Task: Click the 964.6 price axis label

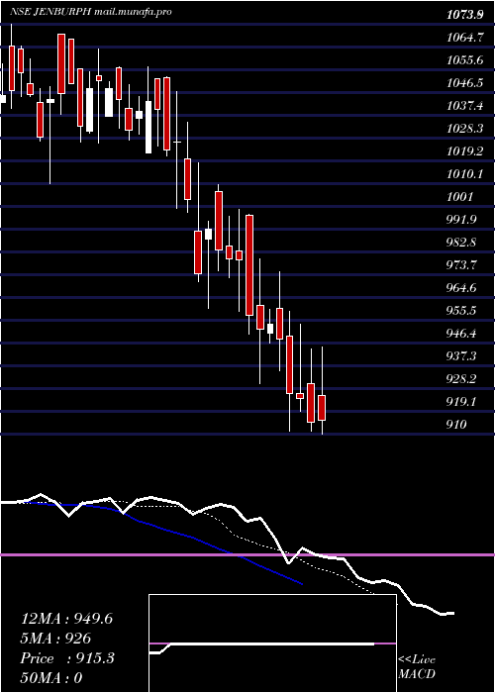Action: point(461,288)
